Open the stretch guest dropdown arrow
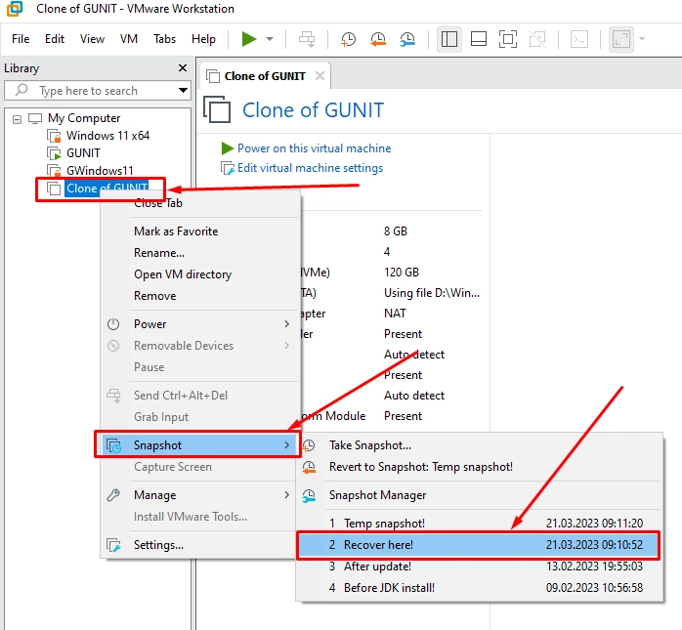The width and height of the screenshot is (682, 630). [x=642, y=39]
